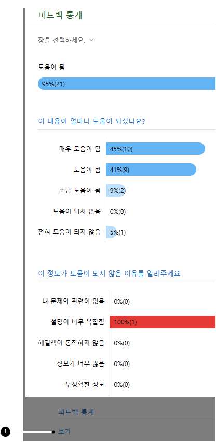
Task: Click the 이 내용이 얼마나 도움이 되셨나요? heading
Action: point(91,122)
